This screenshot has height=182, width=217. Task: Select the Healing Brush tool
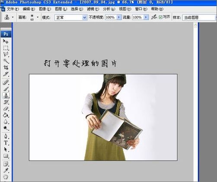6,82
